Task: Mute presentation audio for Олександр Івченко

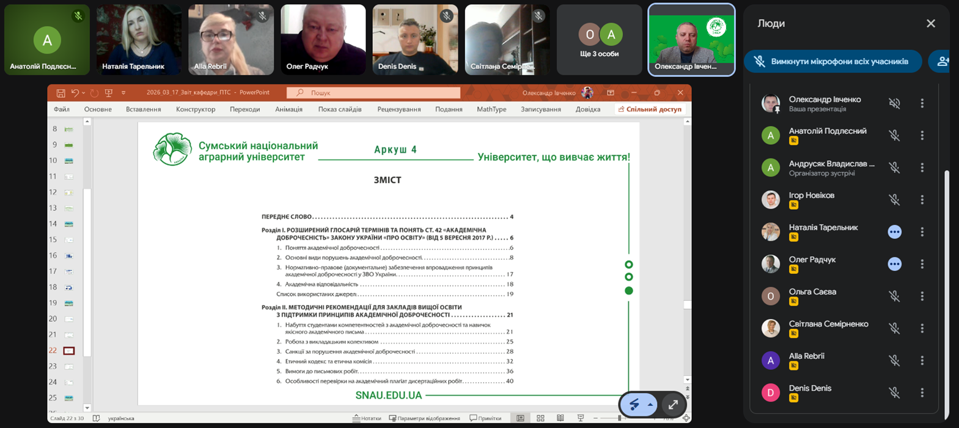Action: click(894, 103)
